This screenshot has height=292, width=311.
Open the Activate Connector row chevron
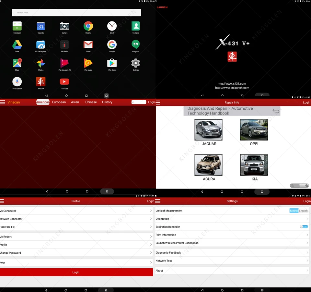coord(151,219)
